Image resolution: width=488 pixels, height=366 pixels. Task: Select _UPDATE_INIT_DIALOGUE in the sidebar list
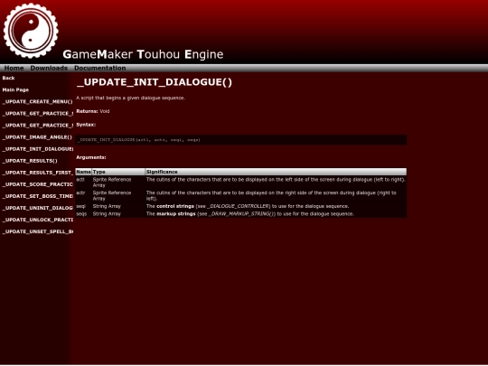38,149
